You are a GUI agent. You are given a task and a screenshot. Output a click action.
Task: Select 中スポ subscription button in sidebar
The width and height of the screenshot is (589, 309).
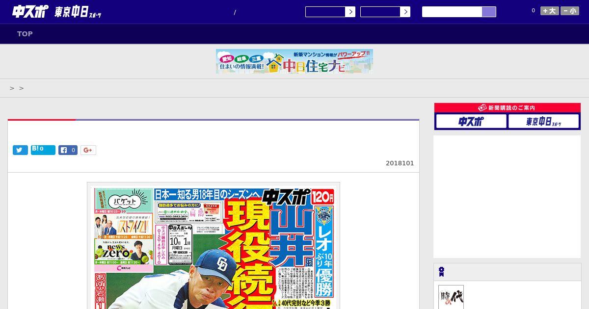tap(471, 121)
